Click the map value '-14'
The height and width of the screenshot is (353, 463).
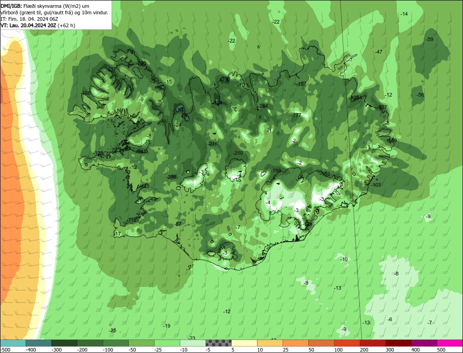404,14
